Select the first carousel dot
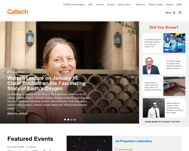This screenshot has height=151, width=189. pos(65,120)
